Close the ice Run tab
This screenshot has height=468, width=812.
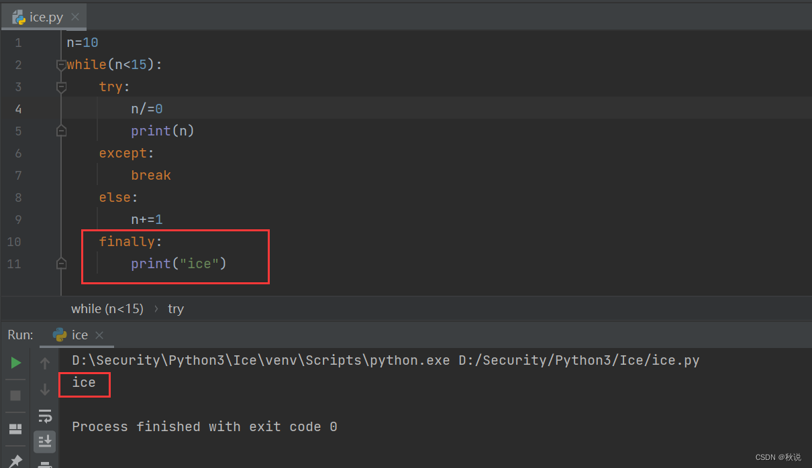pyautogui.click(x=99, y=335)
